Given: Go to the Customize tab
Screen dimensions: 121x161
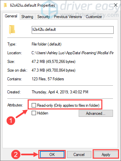Looking at the screenshot, I should point(94,17).
